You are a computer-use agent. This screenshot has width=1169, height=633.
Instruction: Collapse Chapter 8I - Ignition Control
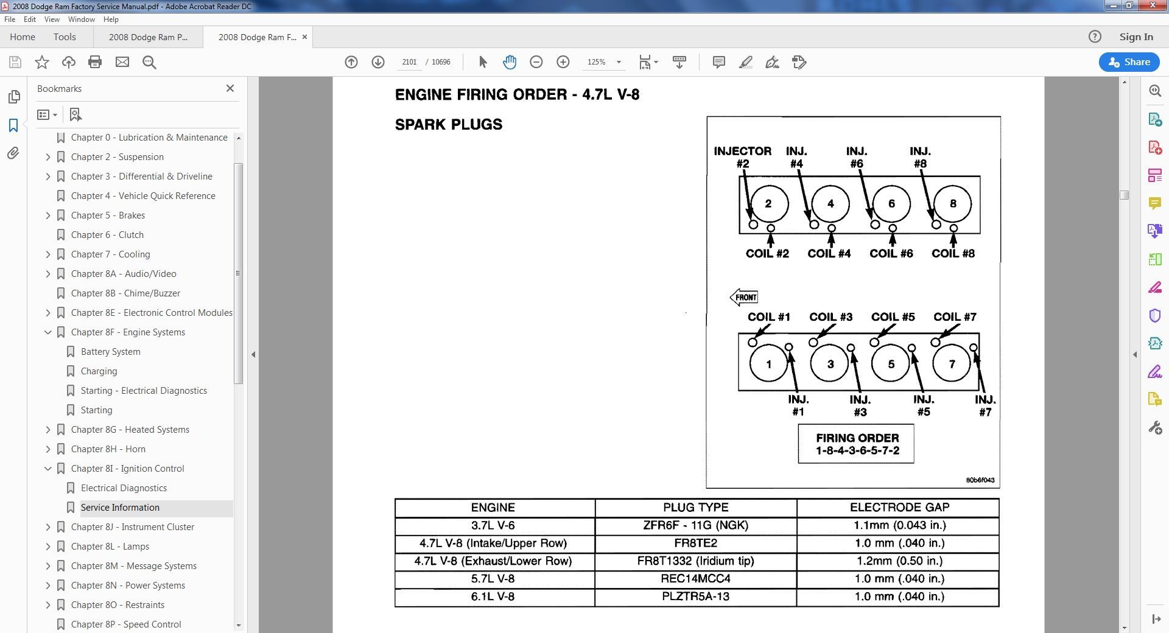click(48, 469)
